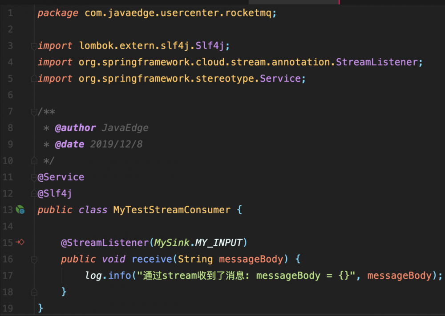This screenshot has width=445, height=316.
Task: Click line number 17 in the gutter
Action: tap(8, 276)
